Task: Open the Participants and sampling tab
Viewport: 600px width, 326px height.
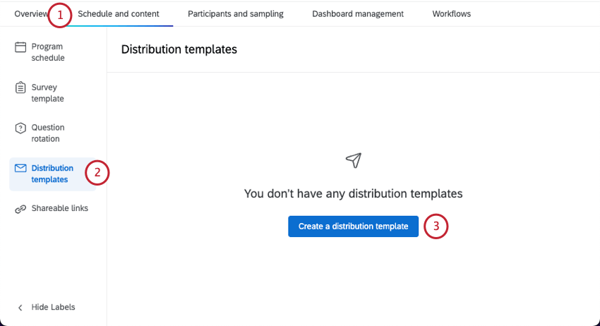Action: pyautogui.click(x=236, y=14)
